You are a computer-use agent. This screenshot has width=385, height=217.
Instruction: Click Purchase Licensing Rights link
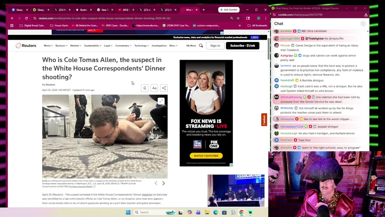(81, 187)
